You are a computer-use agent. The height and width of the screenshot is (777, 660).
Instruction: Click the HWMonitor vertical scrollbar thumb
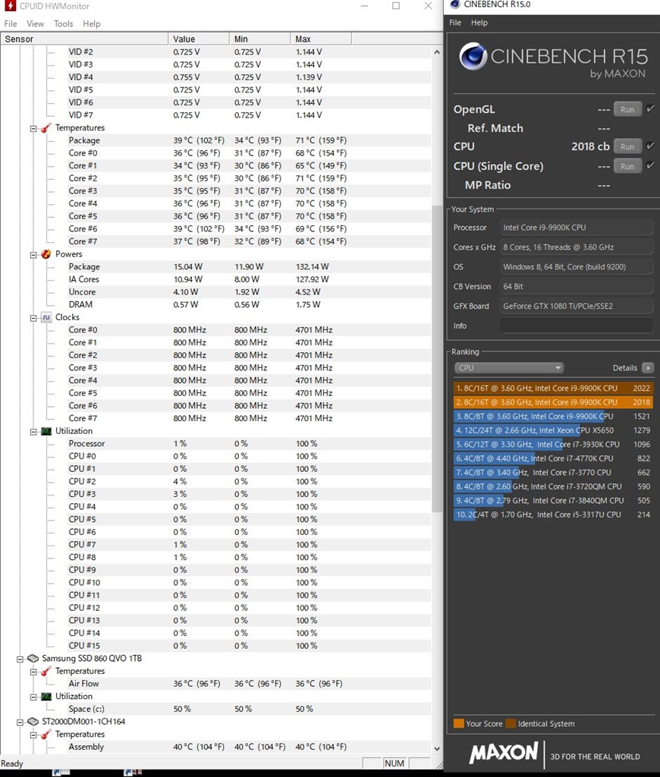point(436,359)
